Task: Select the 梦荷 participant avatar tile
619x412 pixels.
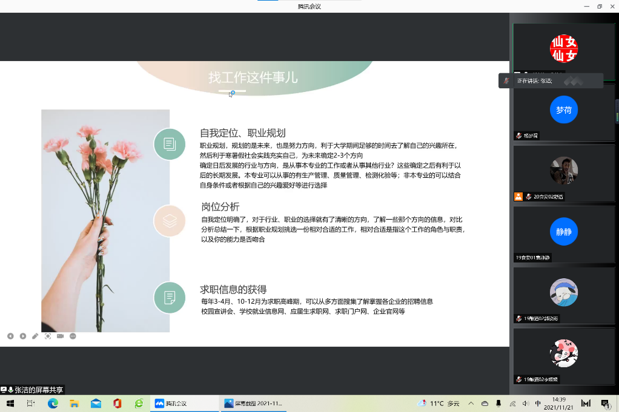Action: coord(563,110)
